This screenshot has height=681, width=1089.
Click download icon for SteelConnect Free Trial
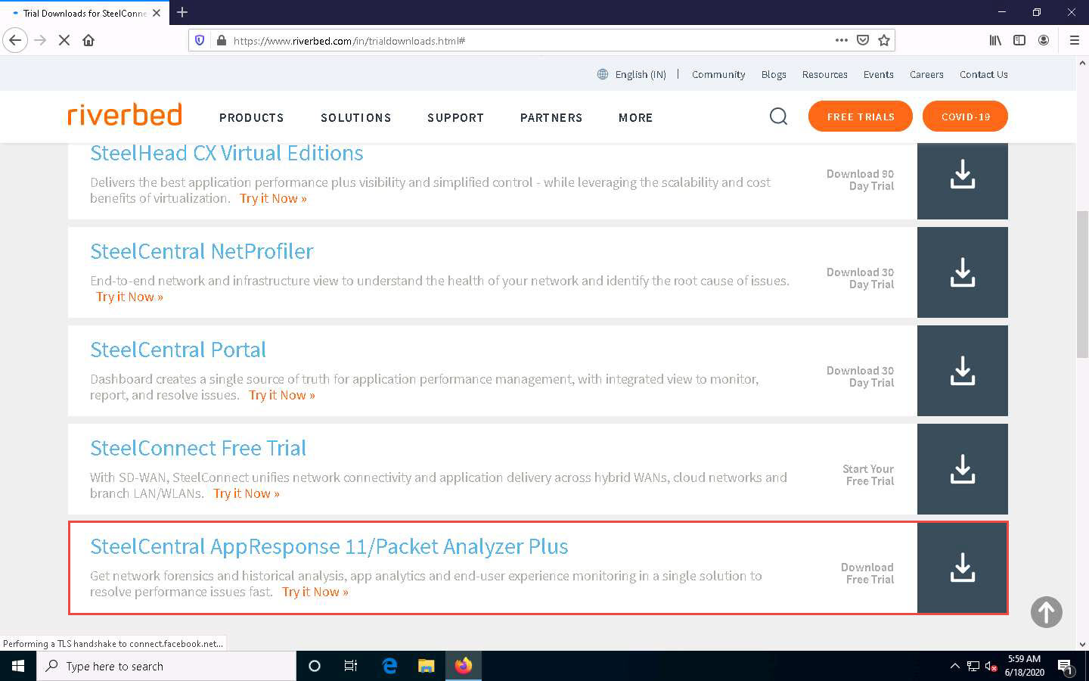pyautogui.click(x=963, y=469)
